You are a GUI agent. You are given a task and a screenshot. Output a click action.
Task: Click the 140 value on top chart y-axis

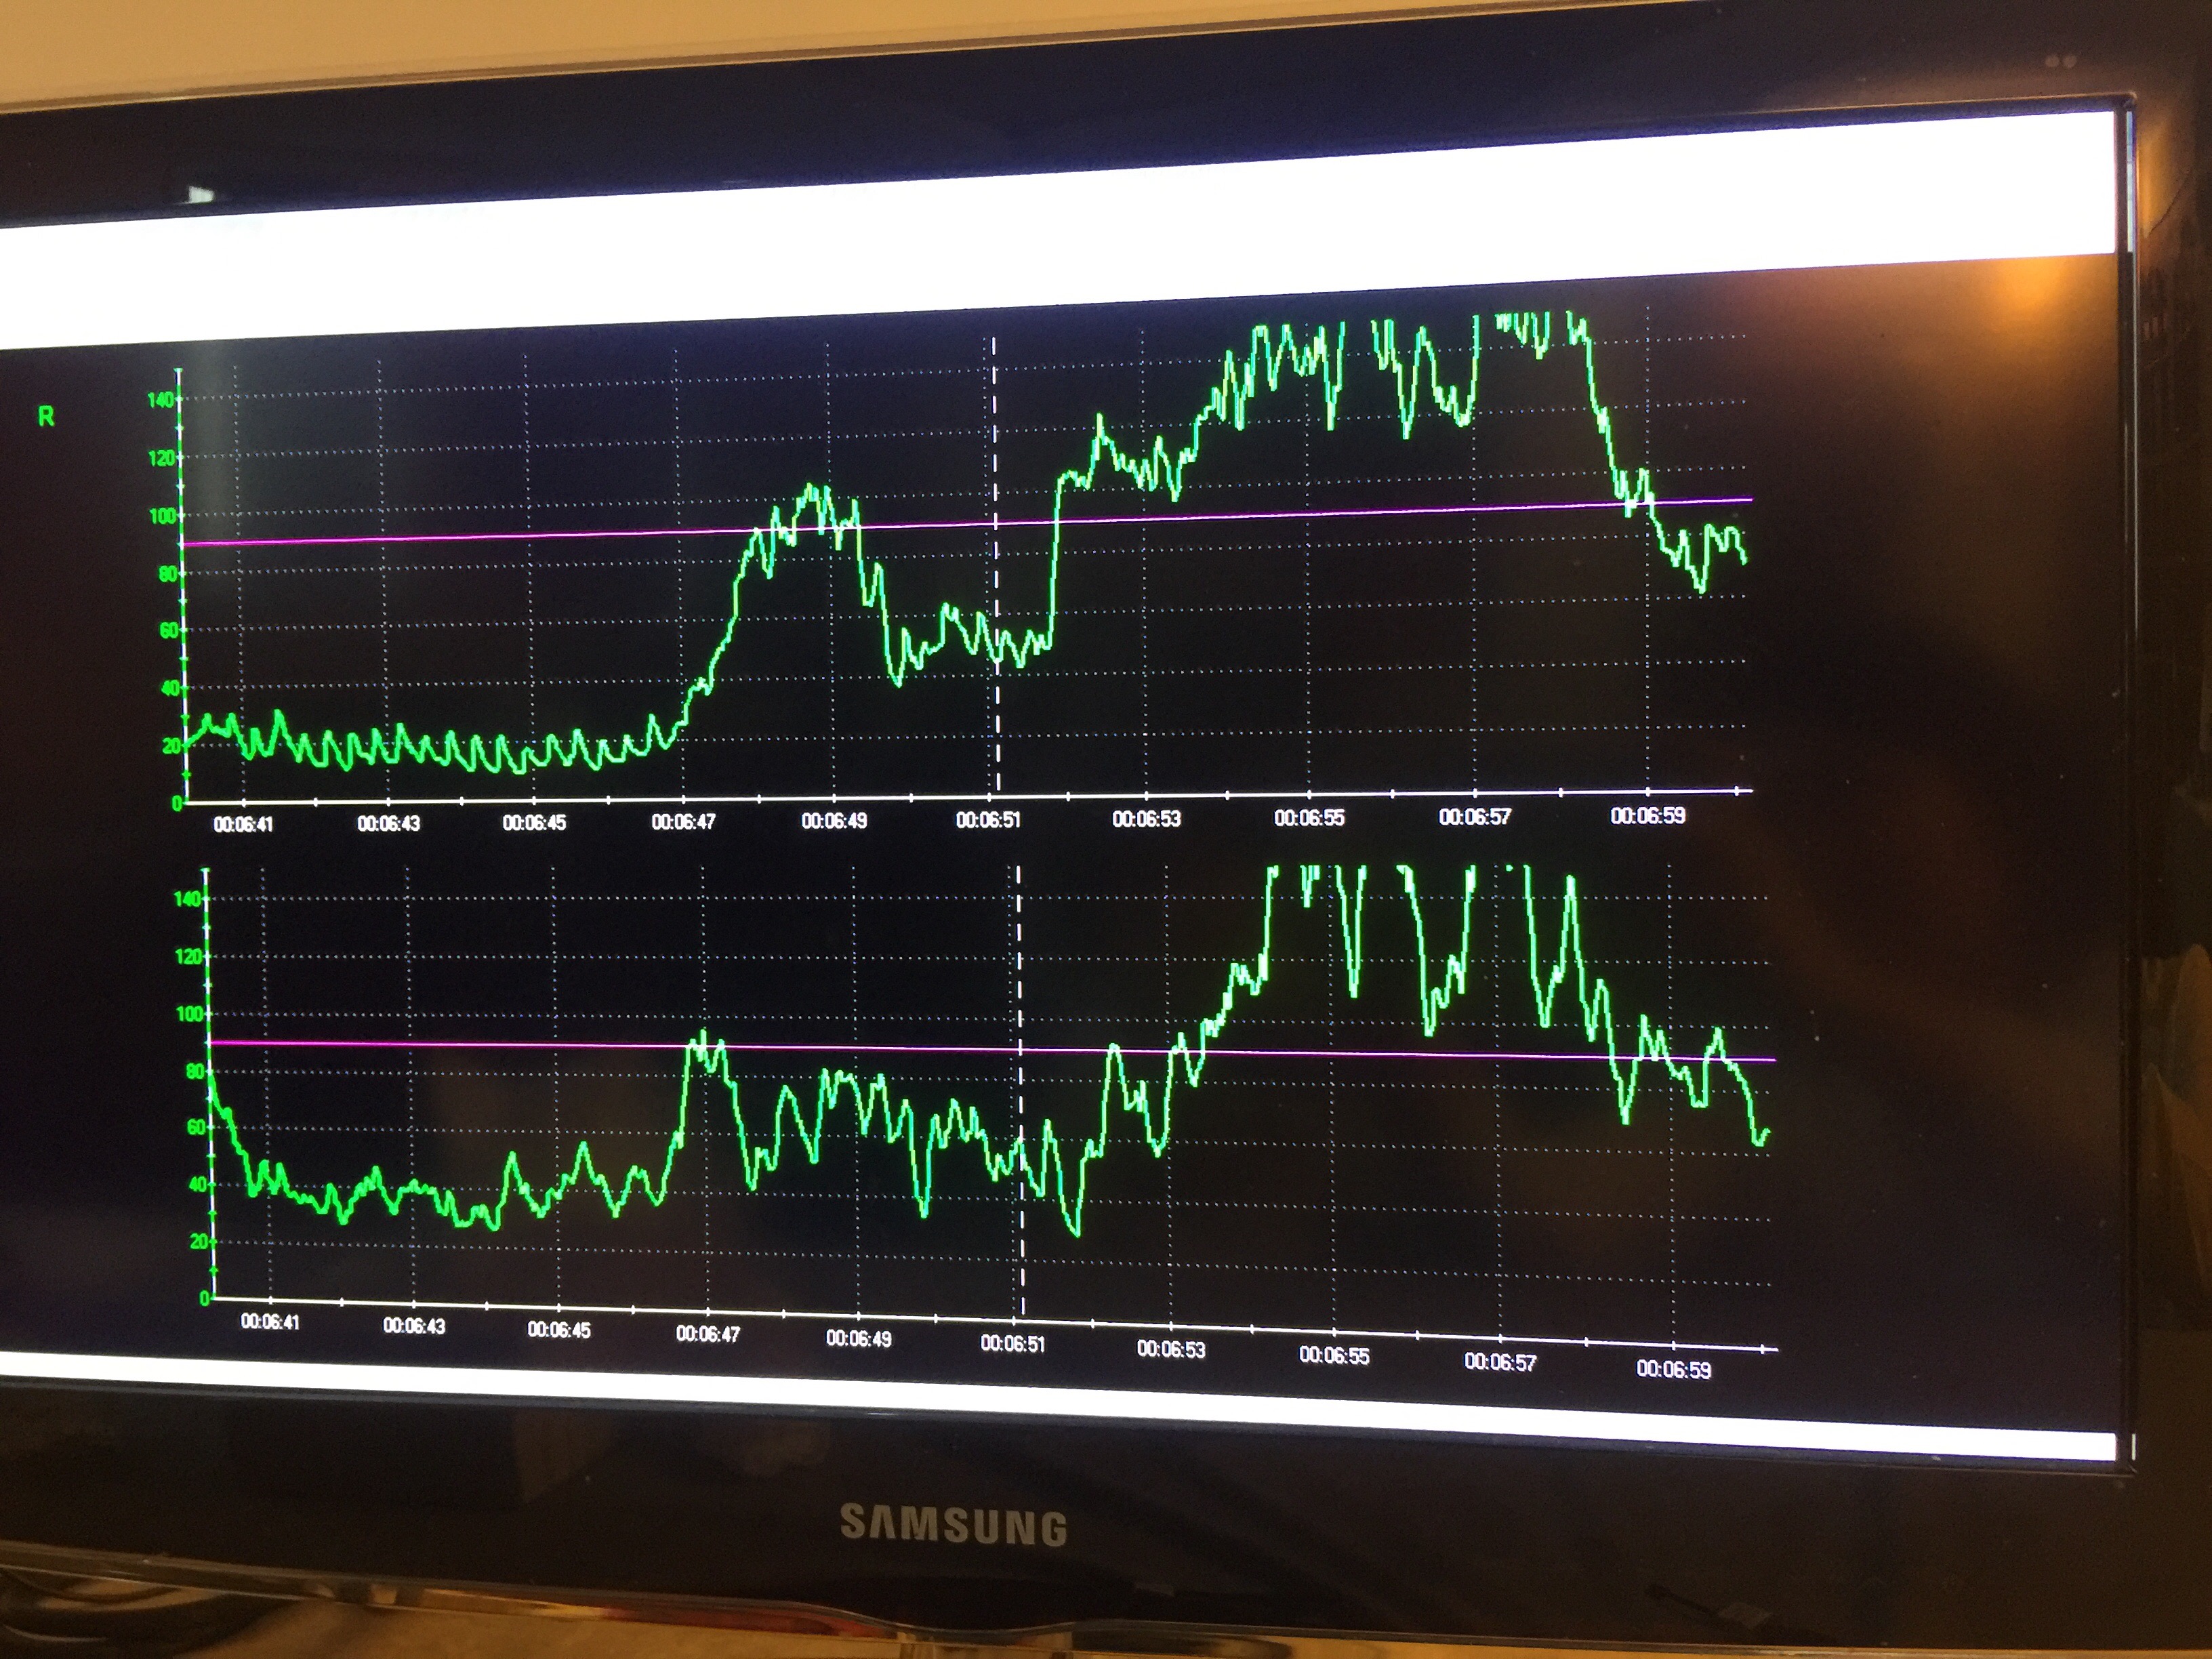tap(160, 400)
